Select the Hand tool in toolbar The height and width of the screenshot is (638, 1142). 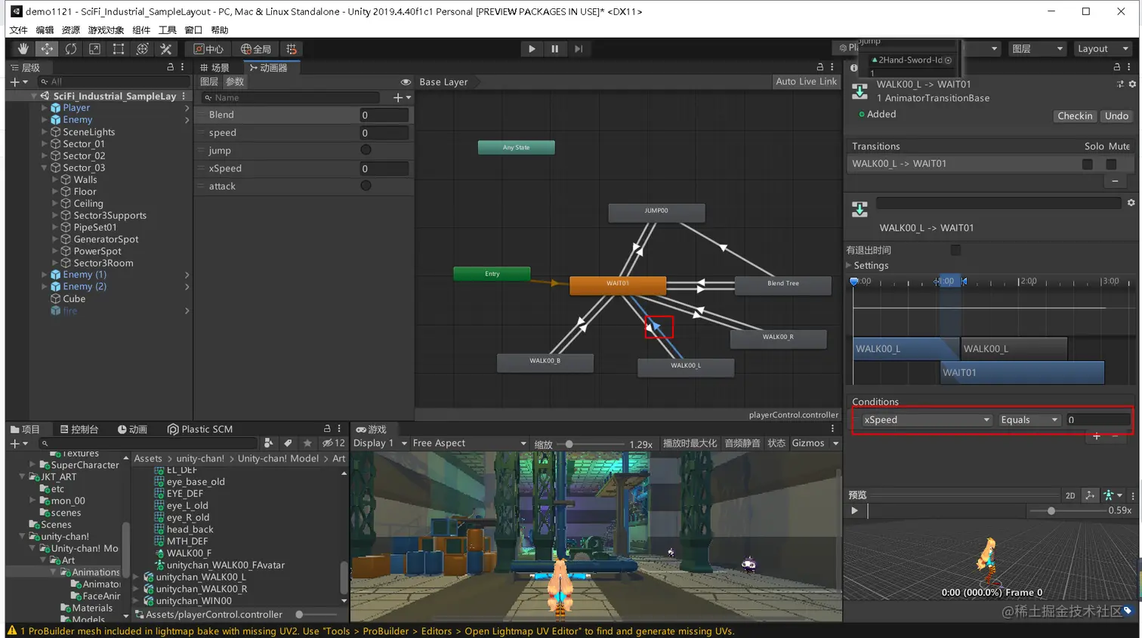[23, 49]
